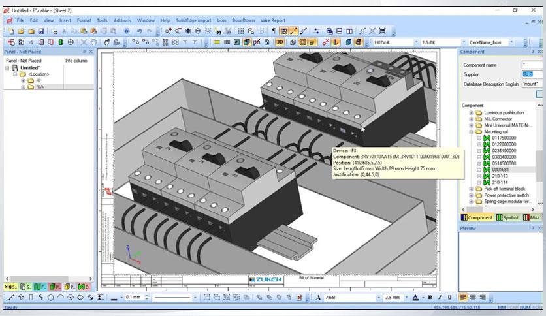
Task: Open the Insert menu
Action: pyautogui.click(x=65, y=20)
